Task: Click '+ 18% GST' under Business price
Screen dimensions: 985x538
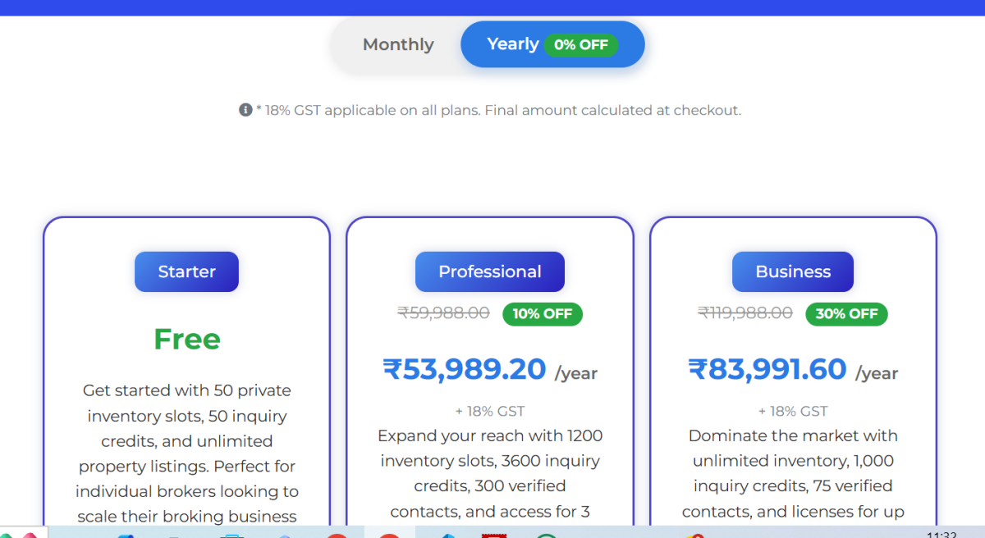Action: (793, 411)
